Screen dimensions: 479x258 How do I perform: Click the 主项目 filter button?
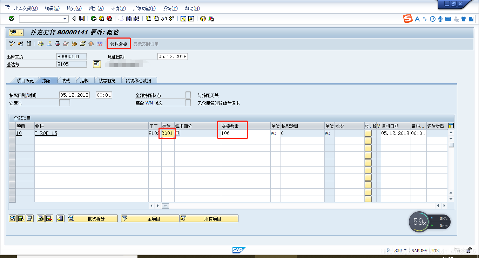point(150,218)
